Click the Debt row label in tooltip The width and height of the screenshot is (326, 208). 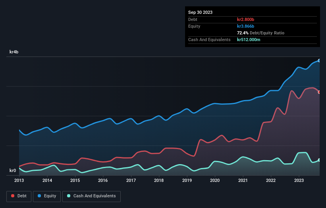[x=193, y=19]
